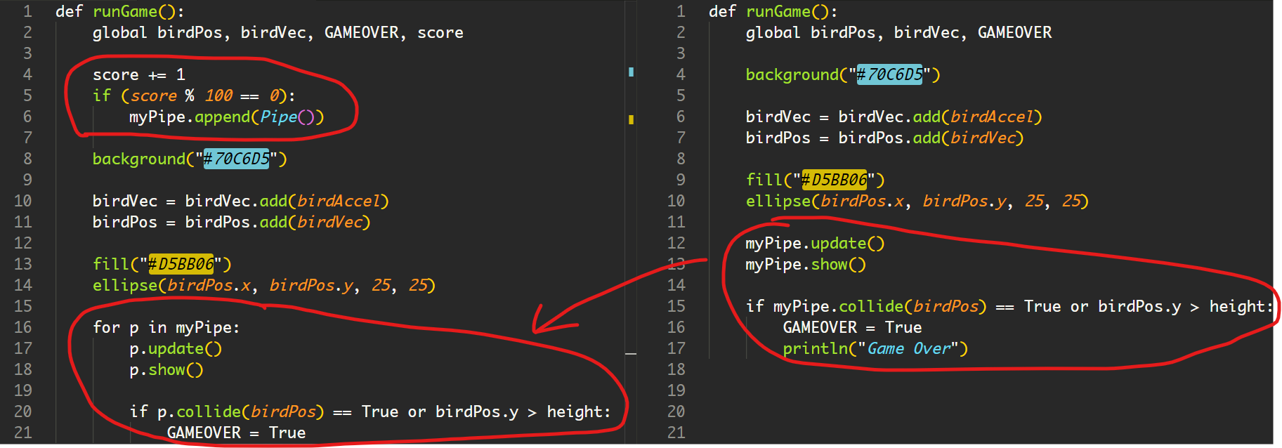Click the yellow change marker in the center gutter
This screenshot has width=1282, height=448.
click(631, 119)
